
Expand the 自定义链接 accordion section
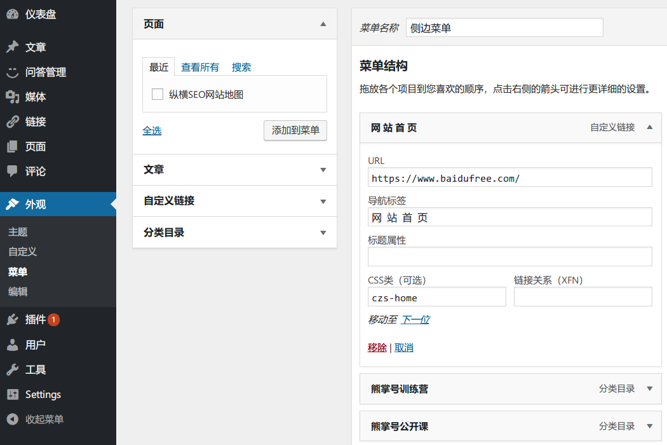pyautogui.click(x=323, y=201)
